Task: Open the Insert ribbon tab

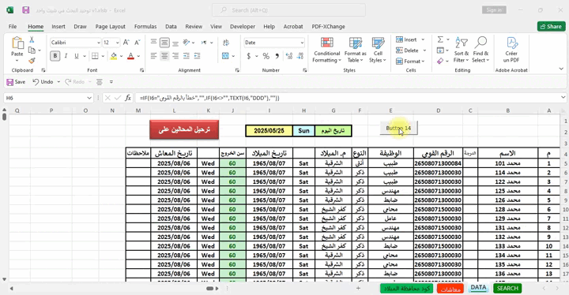Action: (58, 27)
